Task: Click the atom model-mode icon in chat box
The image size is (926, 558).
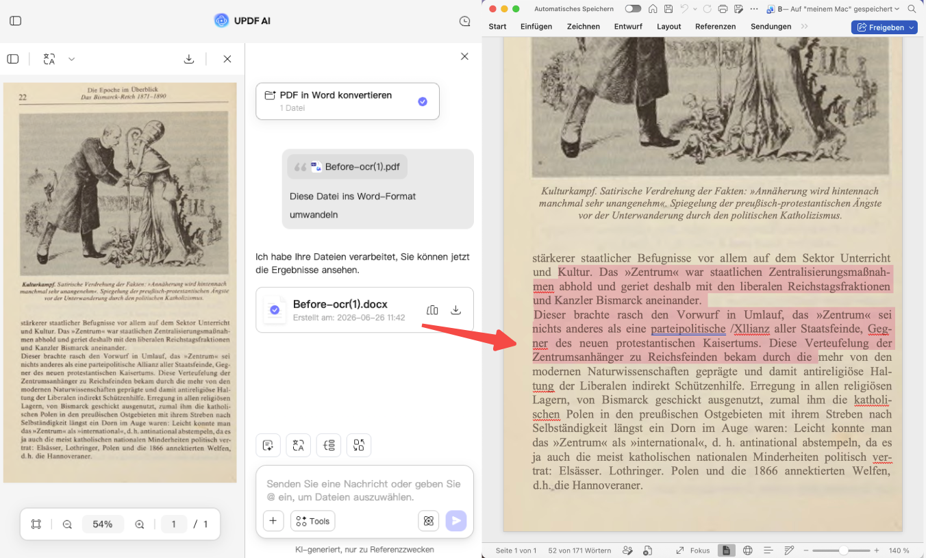Action: 429,521
